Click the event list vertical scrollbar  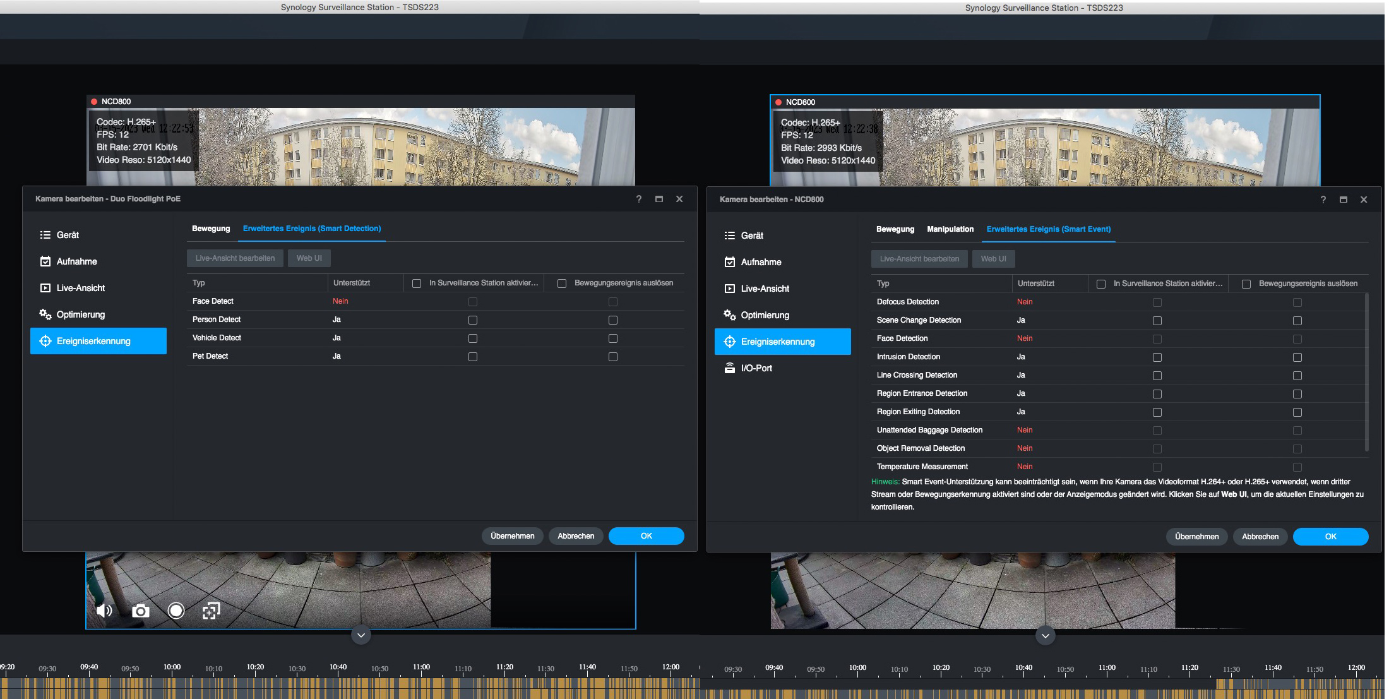(x=1367, y=373)
